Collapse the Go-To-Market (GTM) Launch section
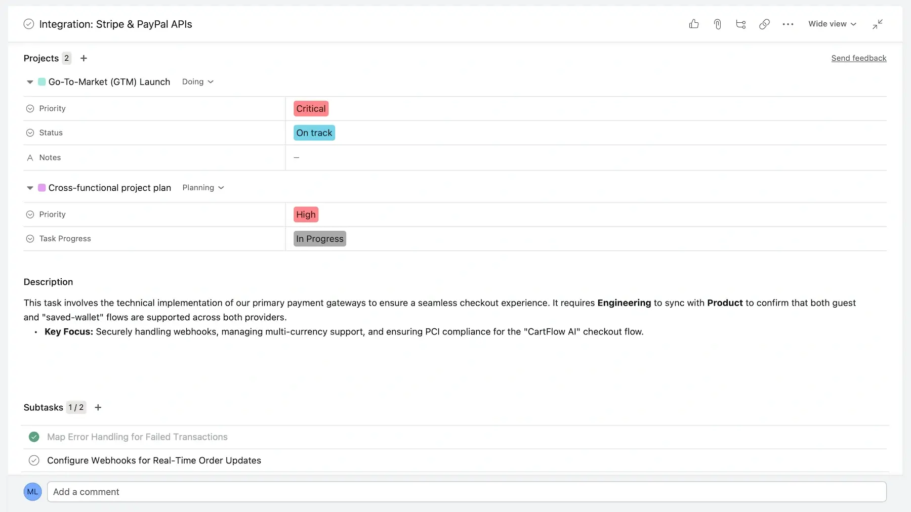Screen dimensions: 911x512 (29, 81)
